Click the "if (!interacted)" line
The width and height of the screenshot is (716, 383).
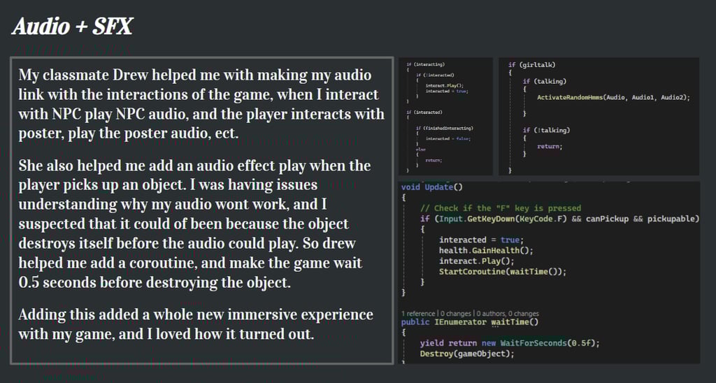pyautogui.click(x=435, y=75)
